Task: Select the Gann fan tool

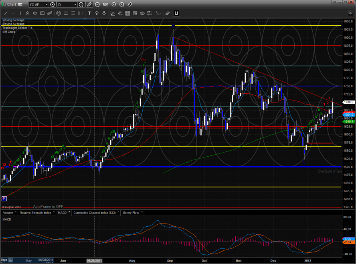Action: pyautogui.click(x=113, y=13)
